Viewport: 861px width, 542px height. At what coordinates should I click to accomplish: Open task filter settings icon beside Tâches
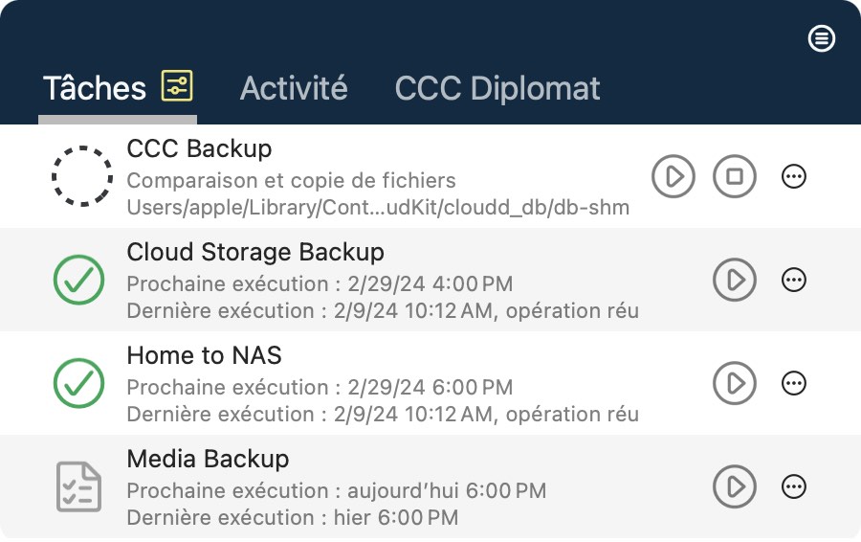pos(177,86)
